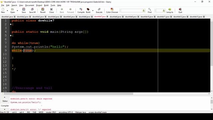The width and height of the screenshot is (213, 120).
Task: Open the Document menu
Action: (x=30, y=5)
